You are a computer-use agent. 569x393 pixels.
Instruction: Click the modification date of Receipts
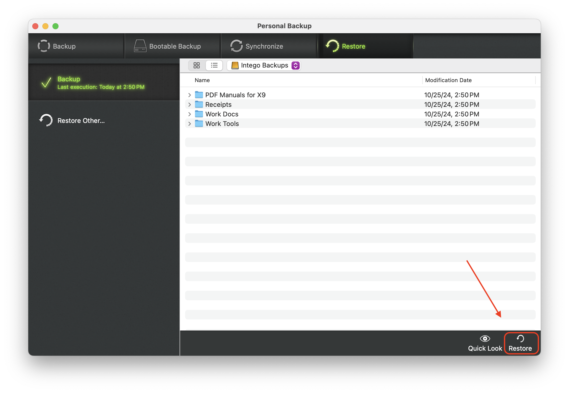tap(452, 105)
